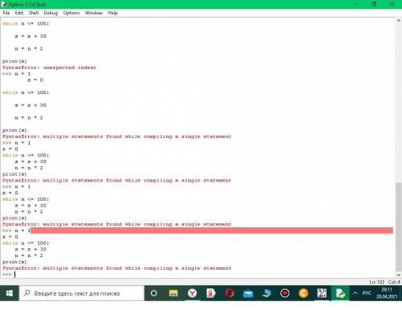The height and width of the screenshot is (310, 402).
Task: Launch Opera browser from taskbar
Action: pos(229,293)
